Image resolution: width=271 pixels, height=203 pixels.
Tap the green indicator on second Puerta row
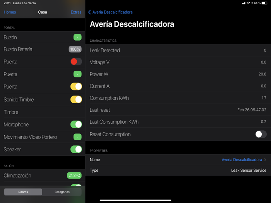point(77,74)
